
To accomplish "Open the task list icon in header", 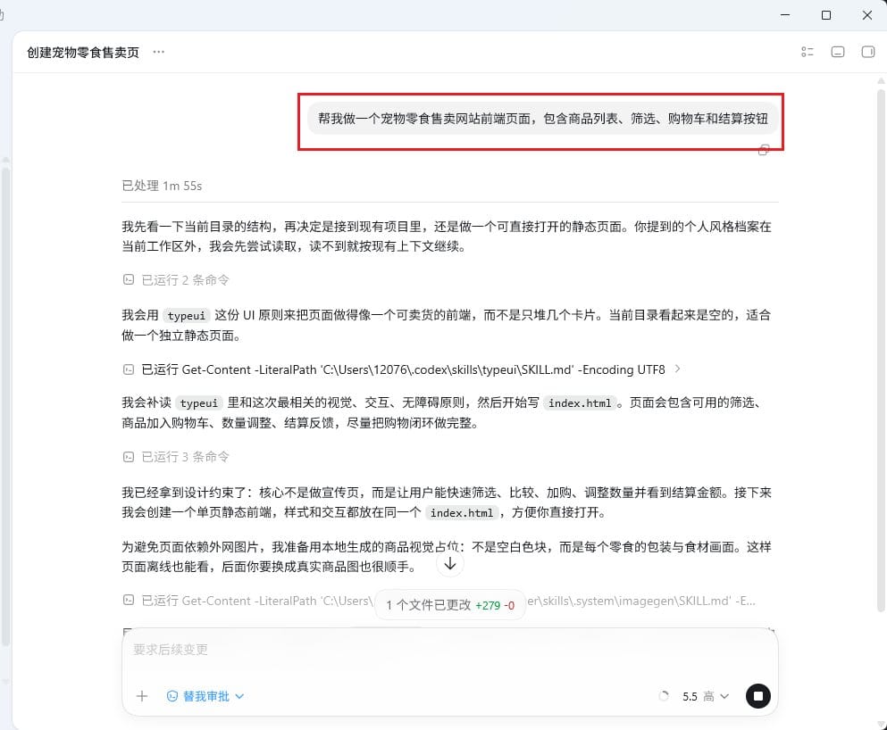I will [x=808, y=52].
